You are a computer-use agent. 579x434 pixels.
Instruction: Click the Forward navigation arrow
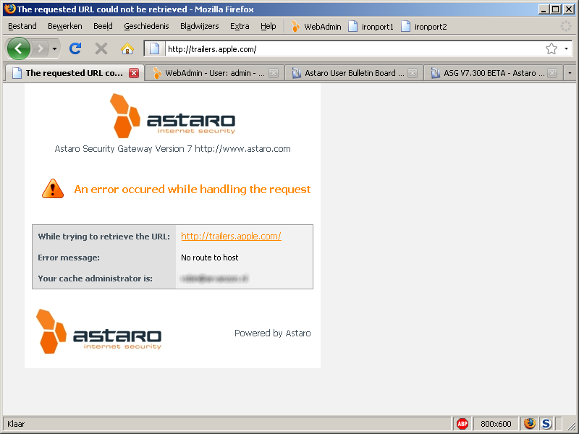click(x=41, y=48)
